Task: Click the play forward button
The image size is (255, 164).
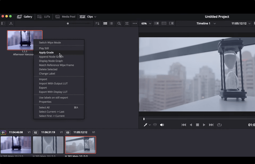Action: coord(204,125)
